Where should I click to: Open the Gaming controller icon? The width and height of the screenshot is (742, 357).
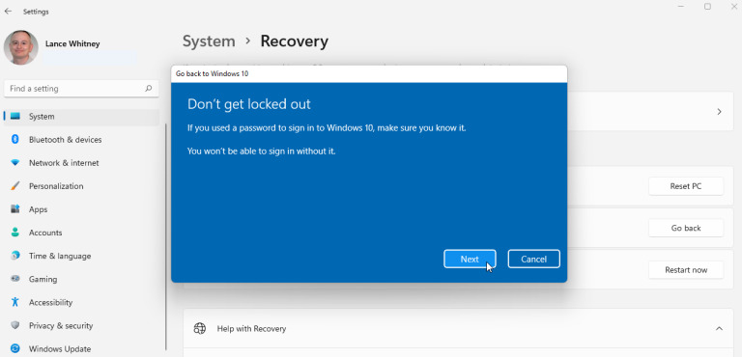(x=15, y=279)
